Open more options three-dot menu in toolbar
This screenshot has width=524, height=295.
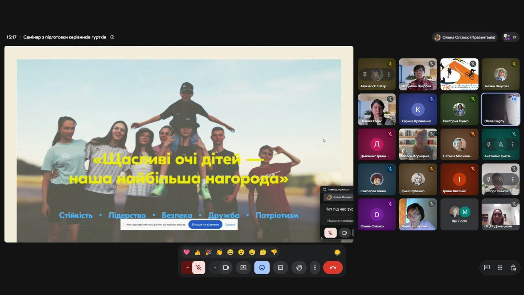315,268
